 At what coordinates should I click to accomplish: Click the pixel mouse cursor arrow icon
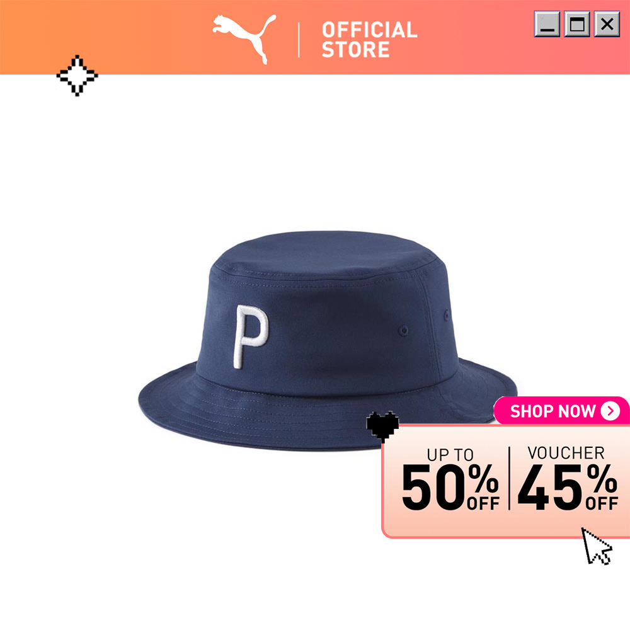(x=597, y=546)
